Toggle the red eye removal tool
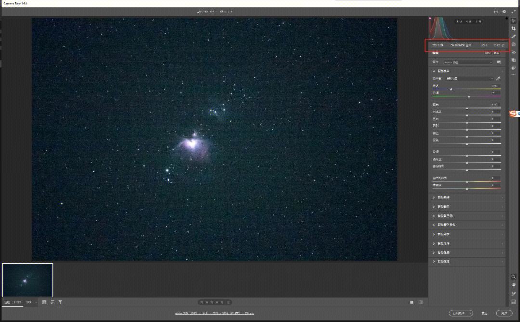The width and height of the screenshot is (520, 322). [x=514, y=52]
